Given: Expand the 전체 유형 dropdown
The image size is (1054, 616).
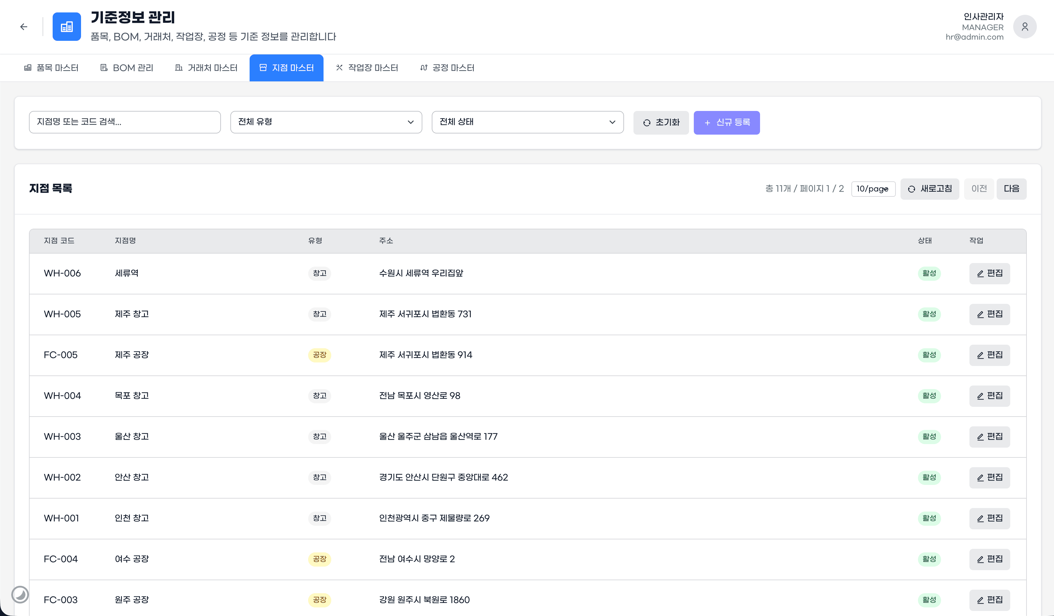Looking at the screenshot, I should (x=326, y=122).
